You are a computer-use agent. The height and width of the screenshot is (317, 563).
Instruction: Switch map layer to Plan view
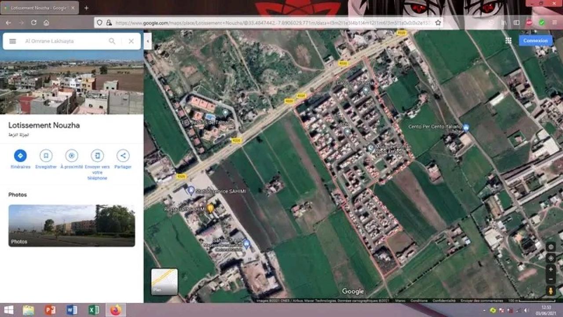[x=165, y=281]
